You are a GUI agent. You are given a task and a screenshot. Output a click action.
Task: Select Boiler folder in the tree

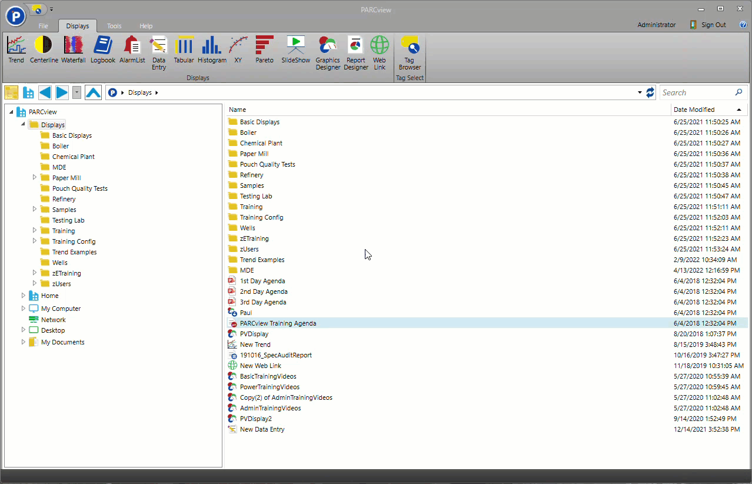[60, 146]
